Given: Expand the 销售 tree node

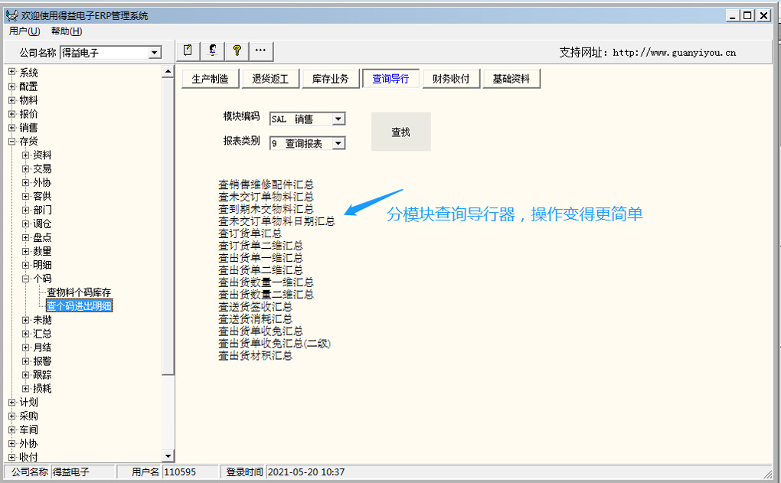Looking at the screenshot, I should 12,128.
